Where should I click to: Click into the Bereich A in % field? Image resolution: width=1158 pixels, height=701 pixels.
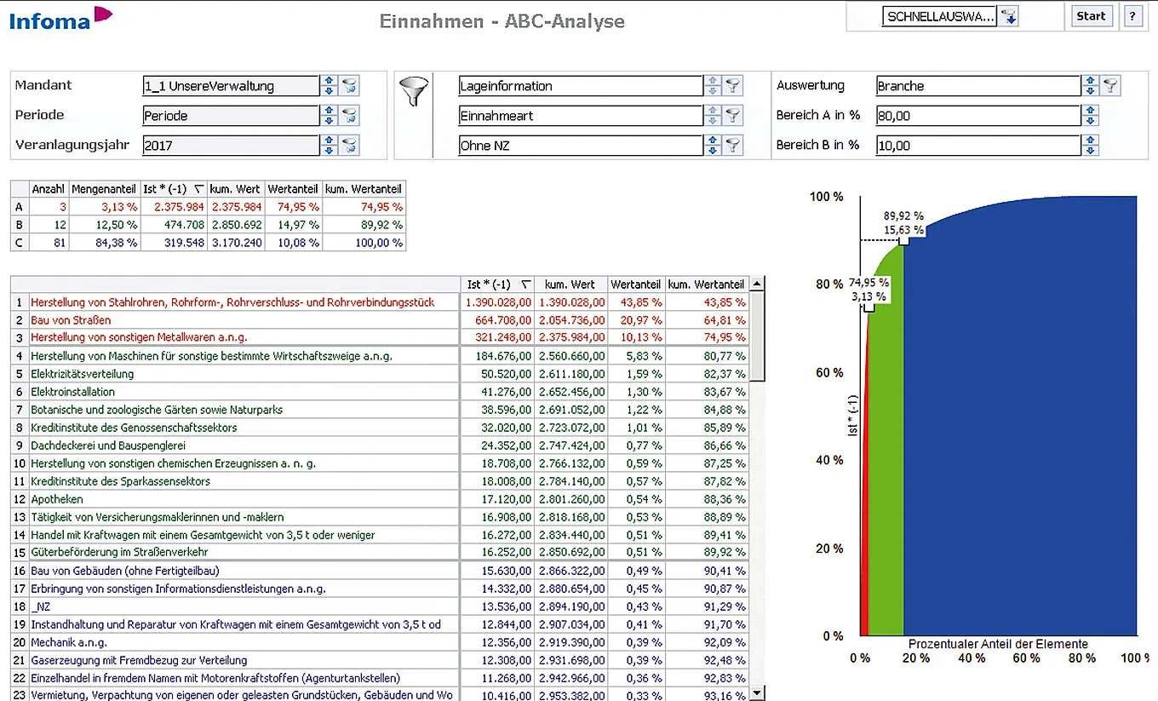(x=977, y=116)
